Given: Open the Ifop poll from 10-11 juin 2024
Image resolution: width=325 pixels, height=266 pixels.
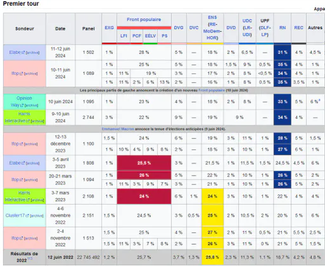Looking at the screenshot, I should (x=15, y=73).
